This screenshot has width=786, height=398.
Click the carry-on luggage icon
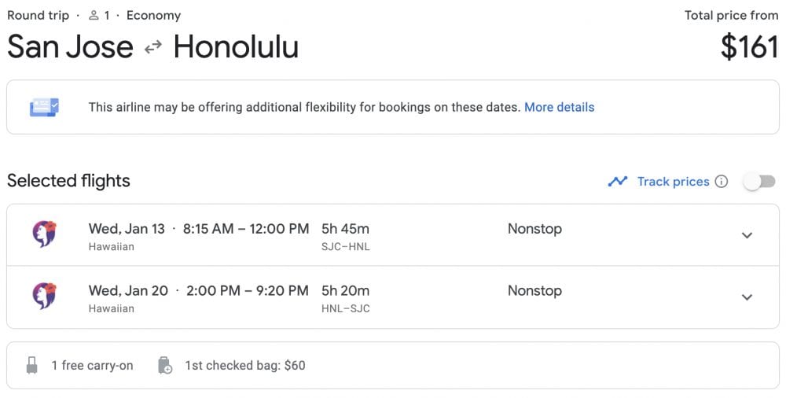[32, 365]
